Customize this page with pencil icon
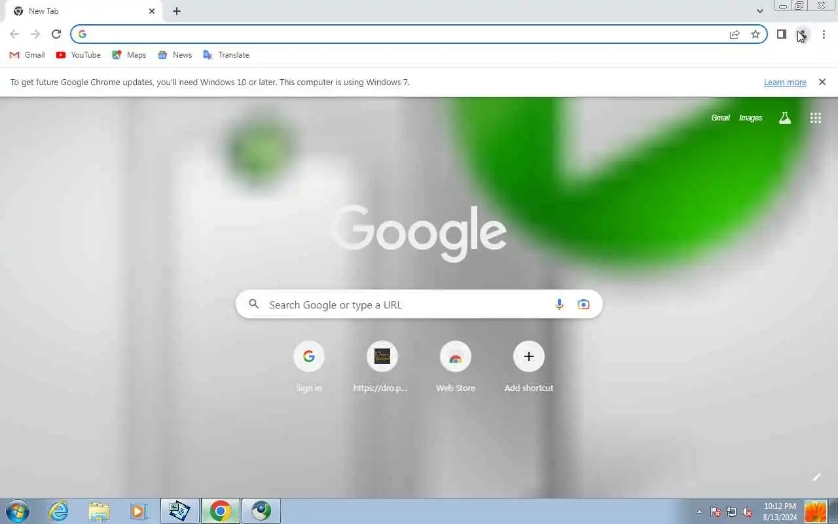 pos(816,477)
